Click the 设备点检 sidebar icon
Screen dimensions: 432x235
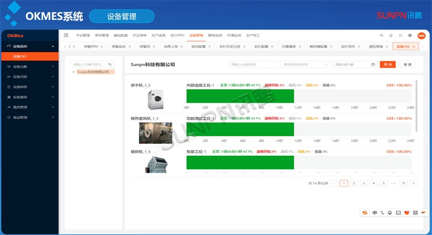(x=9, y=77)
